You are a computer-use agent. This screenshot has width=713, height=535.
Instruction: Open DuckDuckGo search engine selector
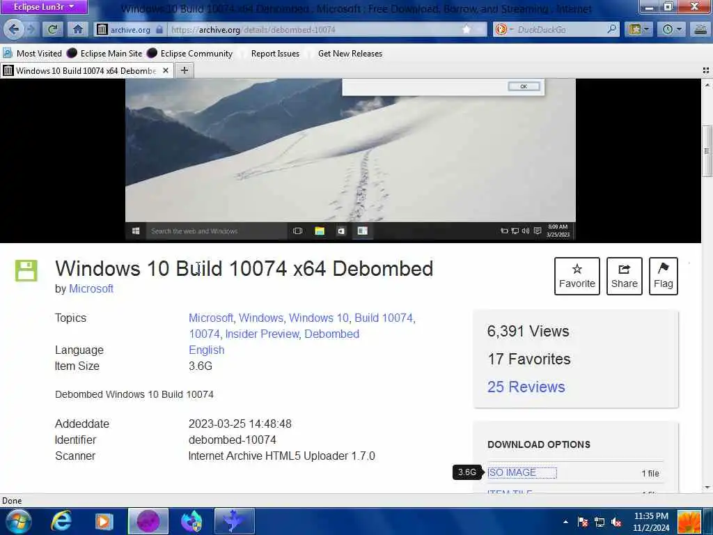(x=504, y=29)
